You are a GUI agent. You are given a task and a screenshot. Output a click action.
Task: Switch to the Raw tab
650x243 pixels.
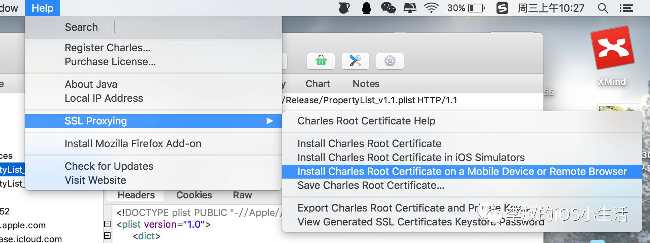pyautogui.click(x=242, y=195)
